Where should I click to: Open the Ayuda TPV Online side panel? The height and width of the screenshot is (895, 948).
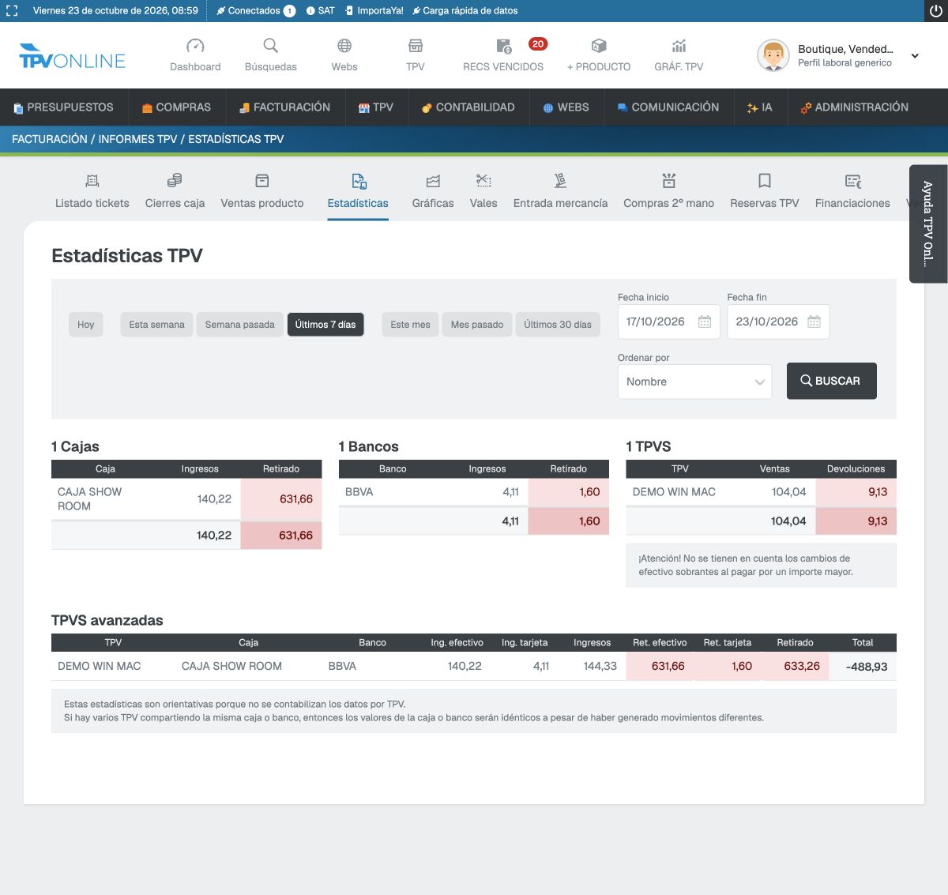(x=928, y=224)
